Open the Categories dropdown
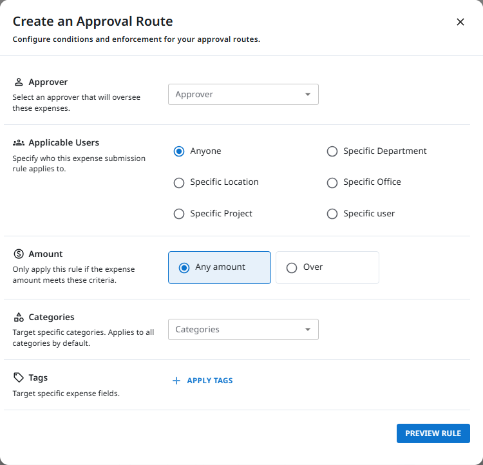 [243, 329]
